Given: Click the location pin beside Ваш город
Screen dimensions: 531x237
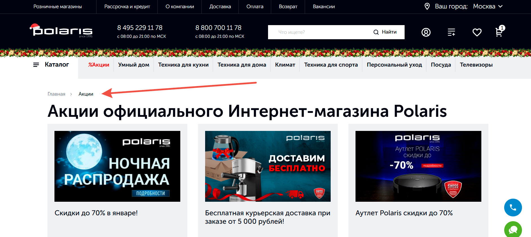Looking at the screenshot, I should (x=427, y=6).
